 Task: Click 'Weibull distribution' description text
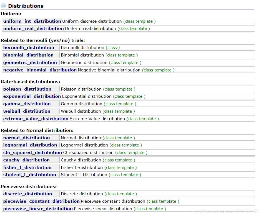coord(81,111)
